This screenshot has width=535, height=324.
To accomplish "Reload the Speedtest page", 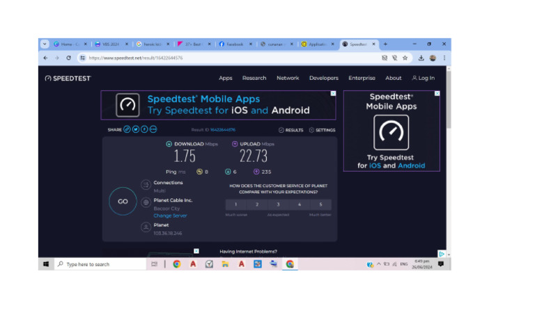I will click(x=68, y=58).
